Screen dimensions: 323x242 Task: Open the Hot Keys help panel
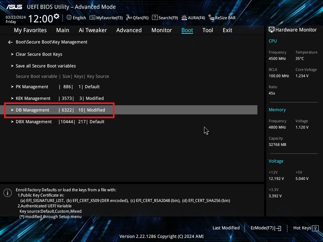pyautogui.click(x=302, y=228)
